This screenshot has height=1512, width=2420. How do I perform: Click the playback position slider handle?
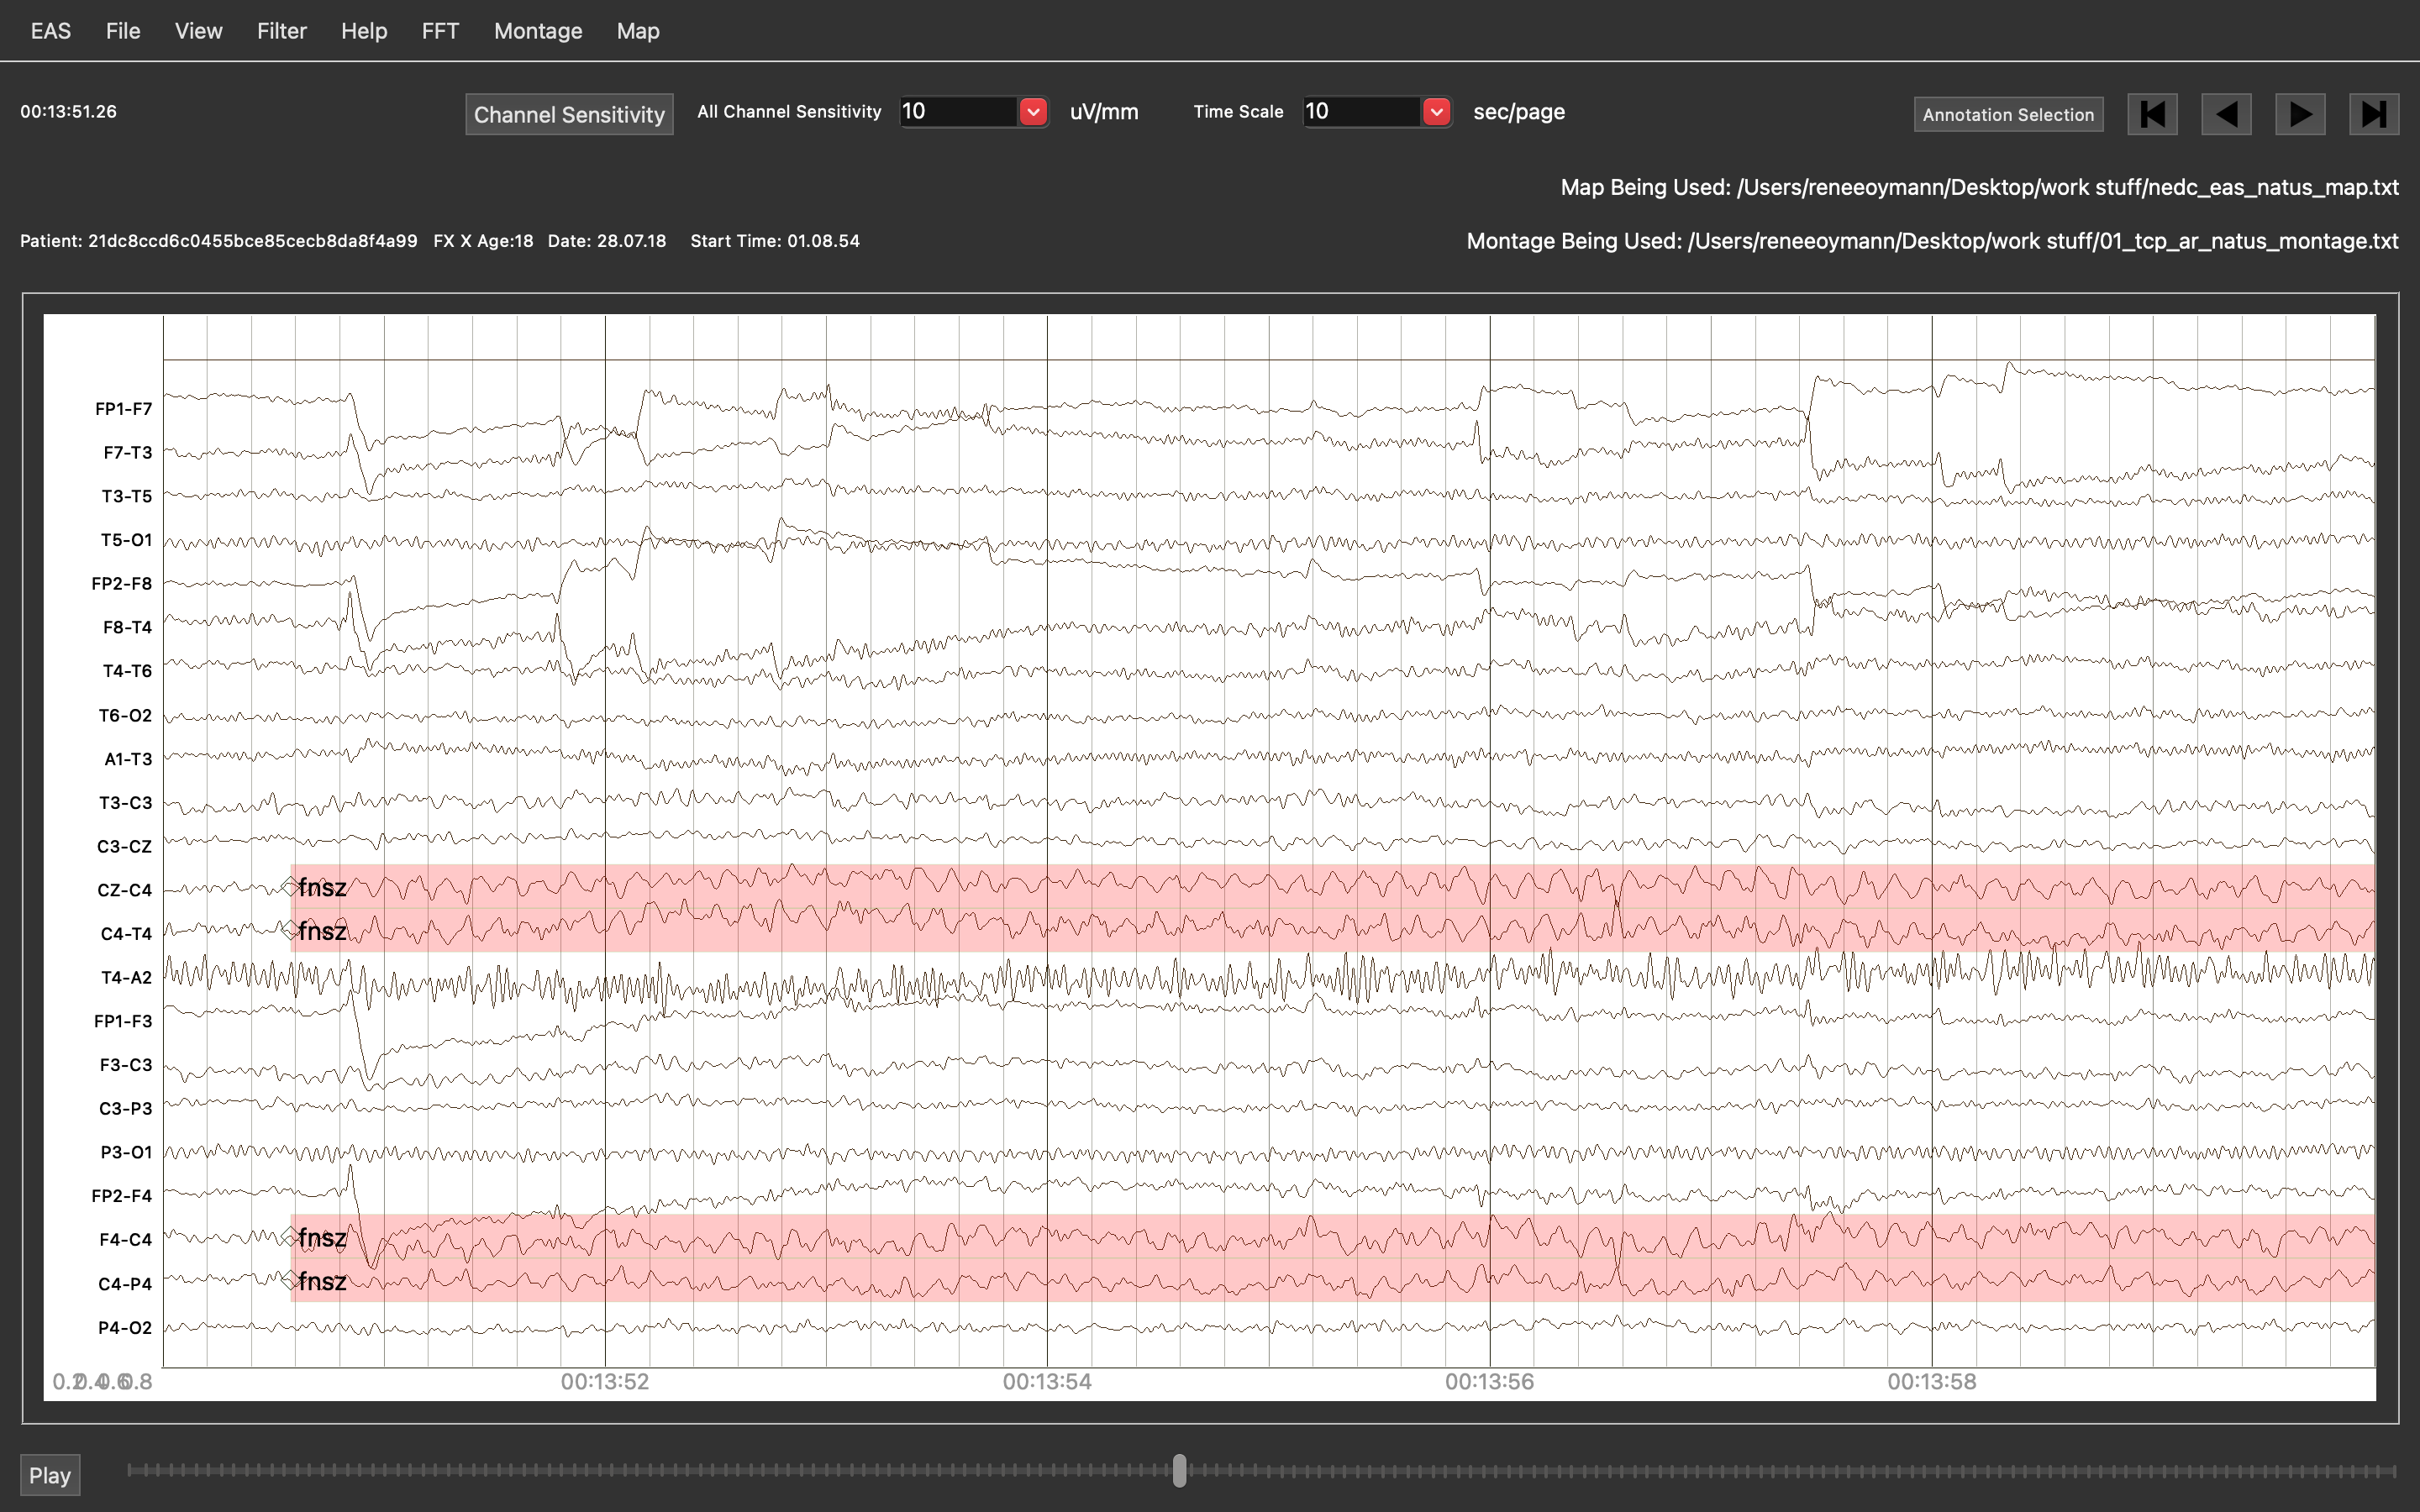(1180, 1470)
